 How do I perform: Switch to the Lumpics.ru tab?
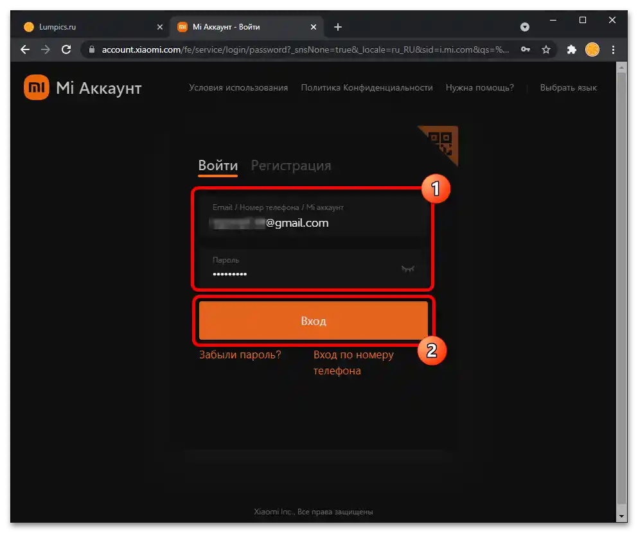[x=94, y=27]
